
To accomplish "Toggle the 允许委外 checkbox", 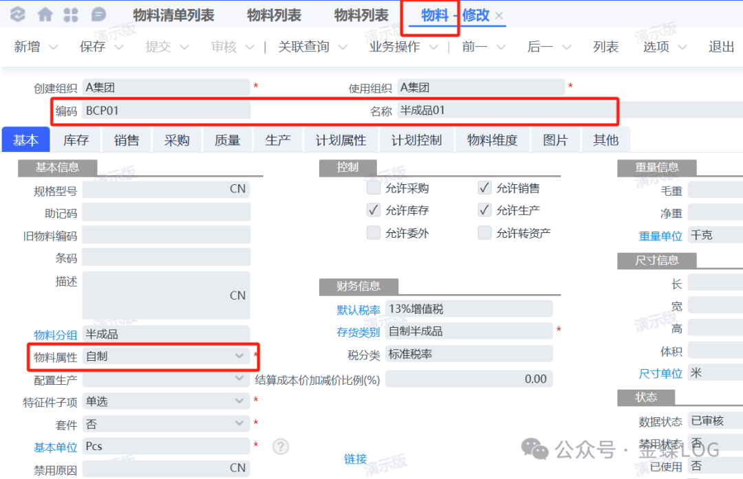I will coord(374,233).
